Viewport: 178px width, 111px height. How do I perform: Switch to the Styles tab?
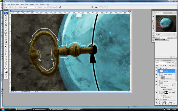[169, 38]
